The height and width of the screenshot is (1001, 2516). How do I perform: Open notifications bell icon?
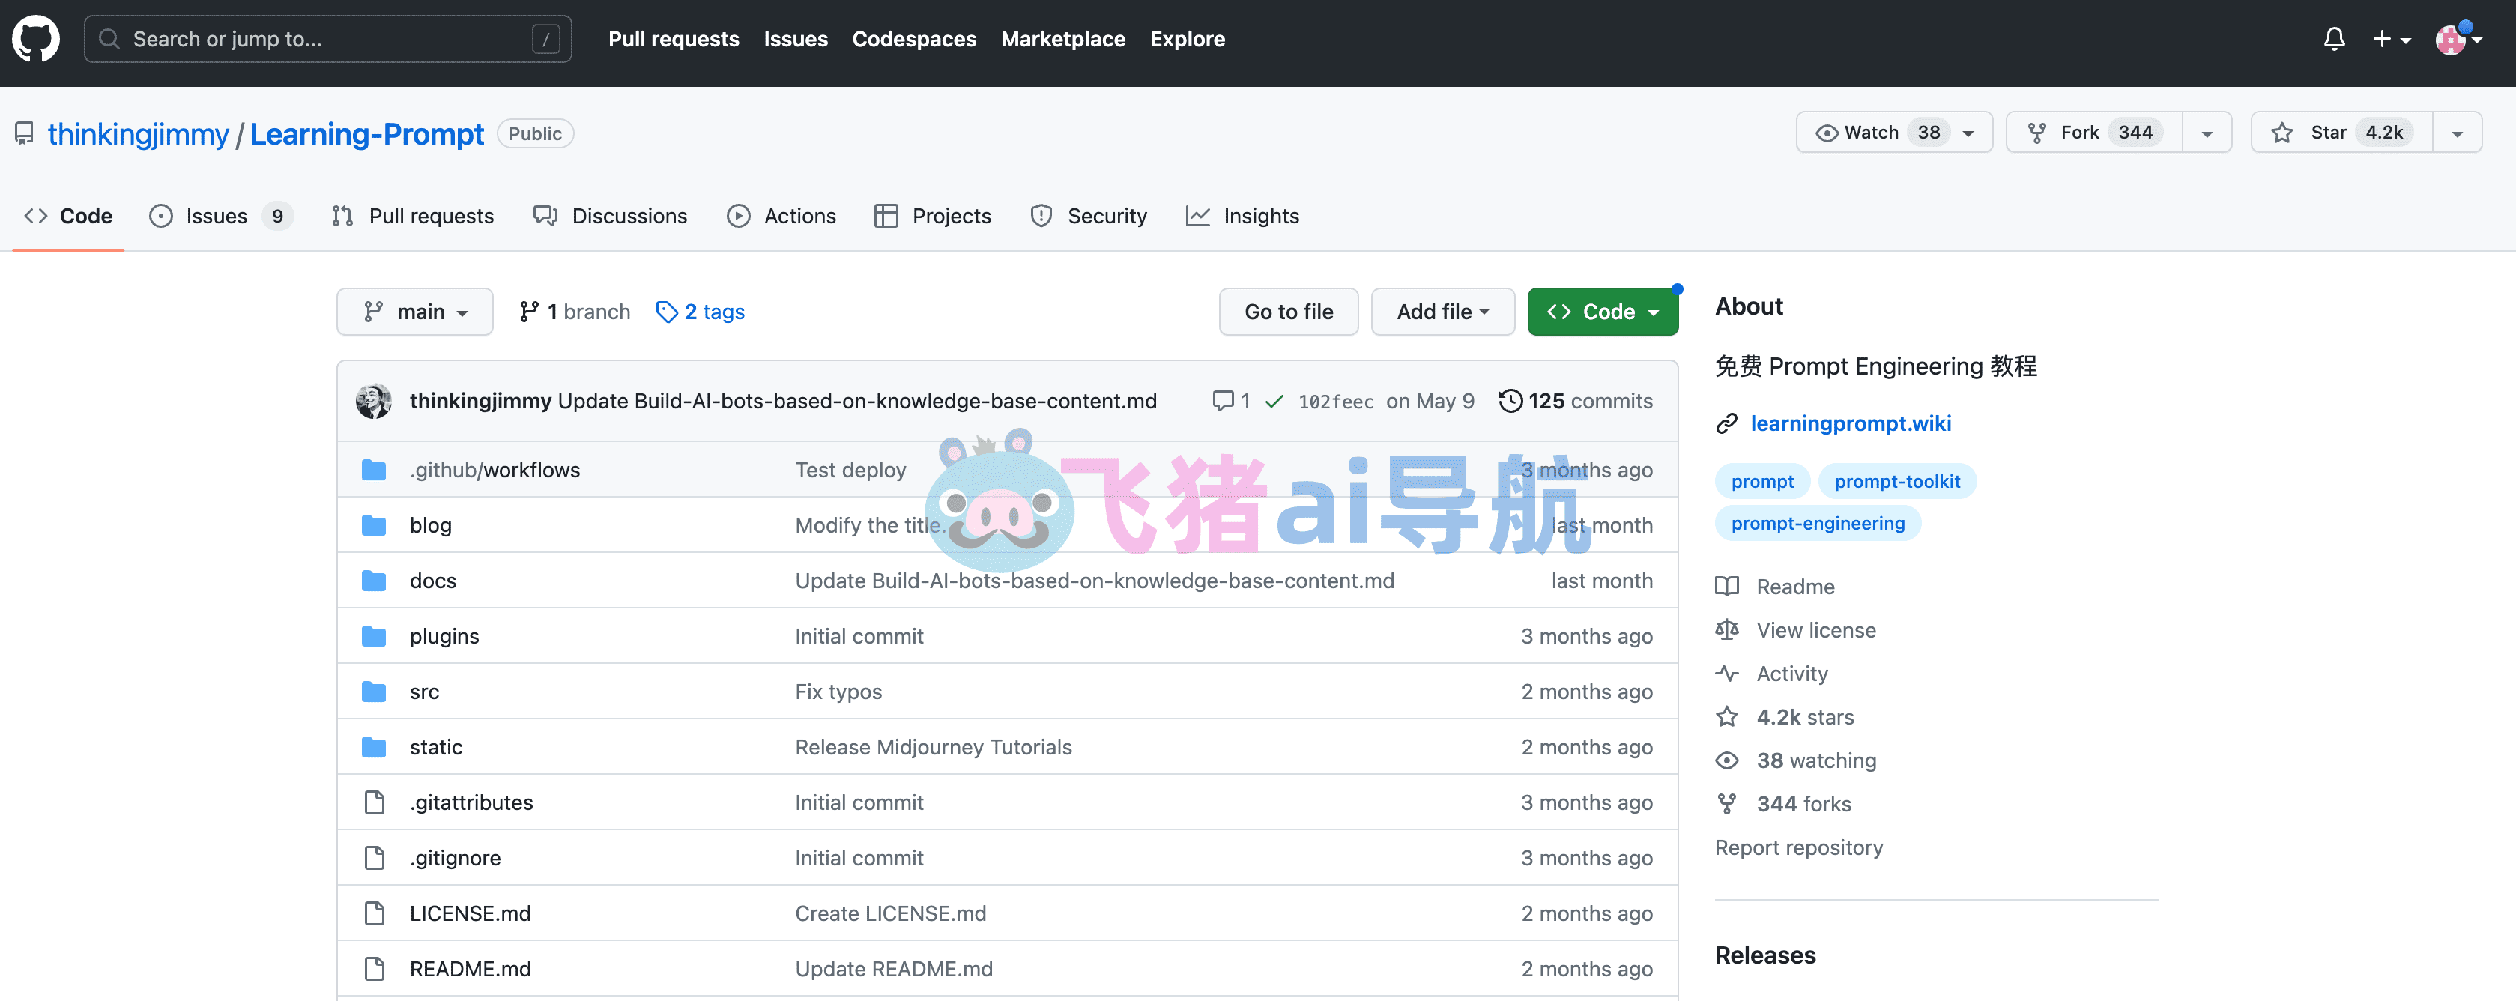click(2333, 39)
